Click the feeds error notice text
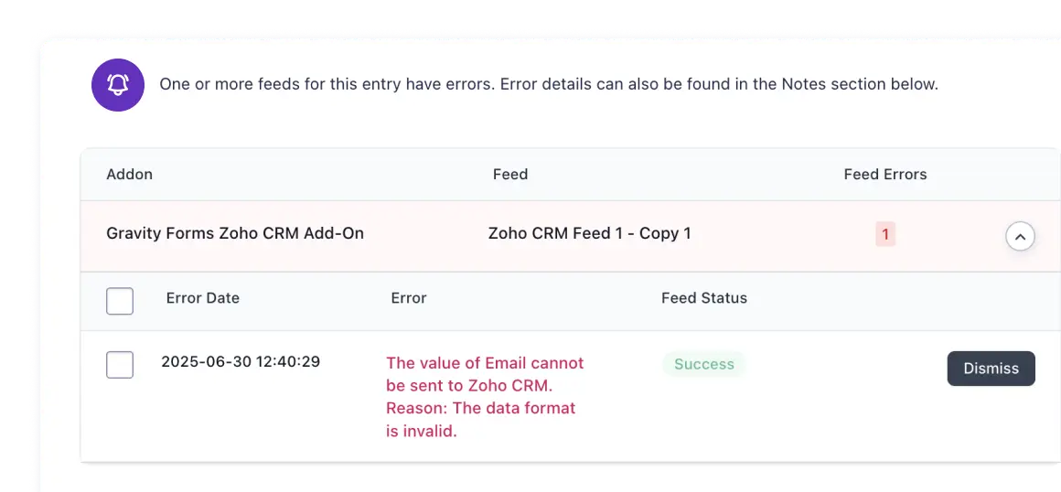 (549, 85)
